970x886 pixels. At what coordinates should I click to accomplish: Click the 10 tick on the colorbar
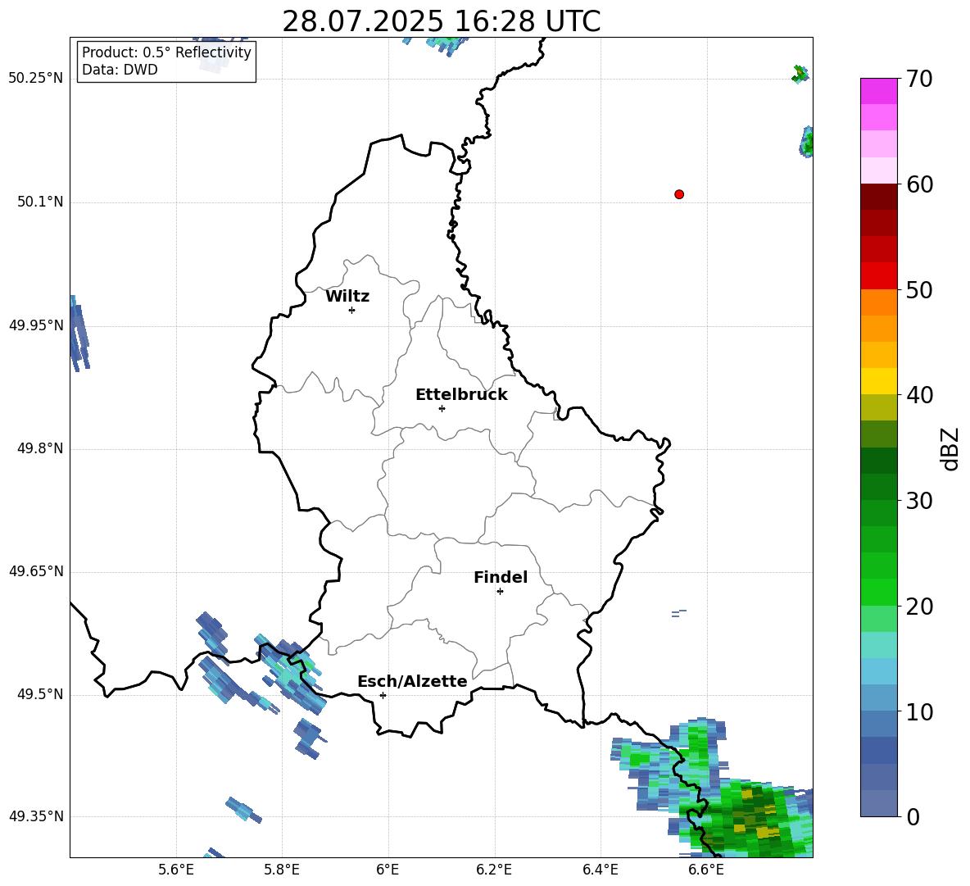click(919, 711)
